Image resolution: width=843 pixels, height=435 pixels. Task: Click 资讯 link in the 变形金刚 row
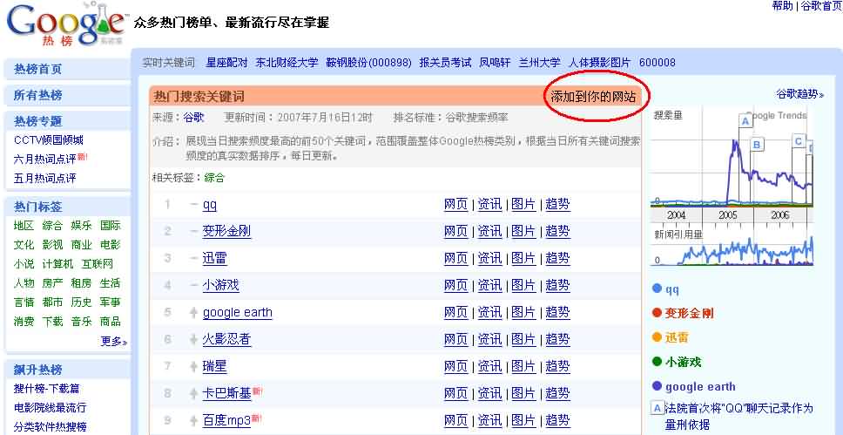489,232
